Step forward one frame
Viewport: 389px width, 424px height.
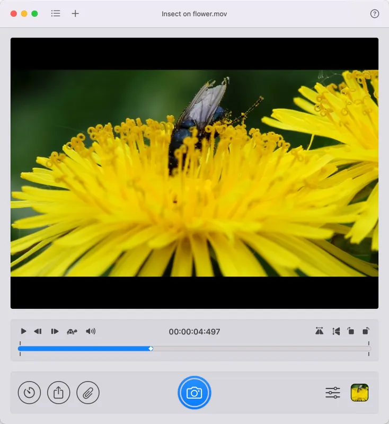click(55, 331)
